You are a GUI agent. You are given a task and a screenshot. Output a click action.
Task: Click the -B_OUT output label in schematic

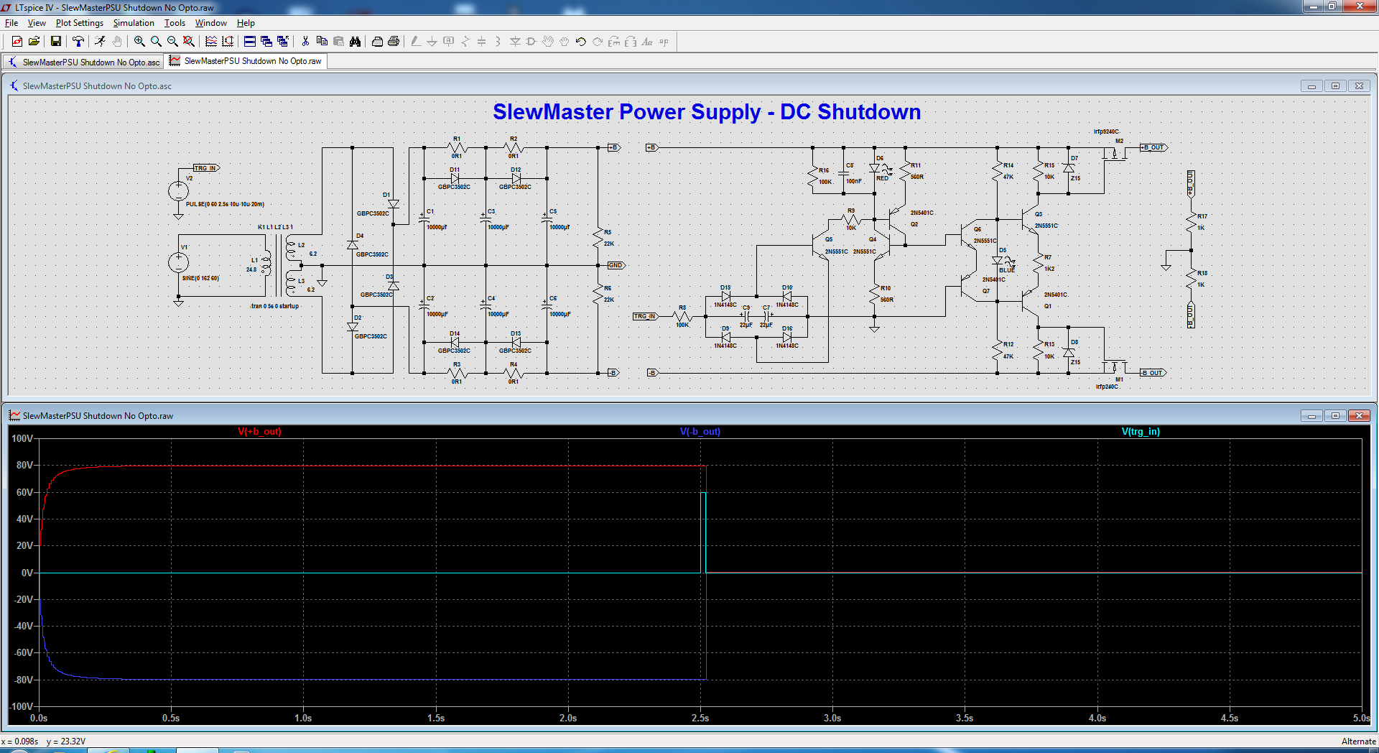(1153, 373)
